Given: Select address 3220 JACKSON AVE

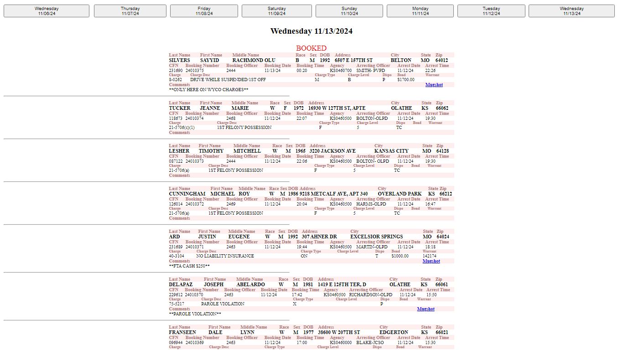Looking at the screenshot, I should (x=332, y=151).
